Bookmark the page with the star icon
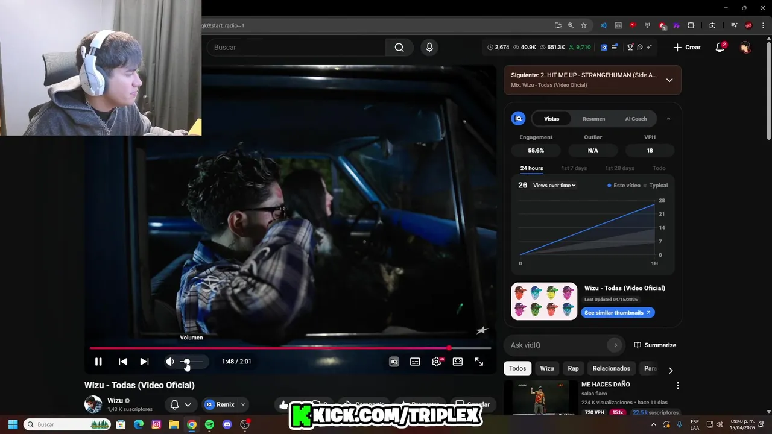Screen dimensions: 772x434 click(x=584, y=25)
